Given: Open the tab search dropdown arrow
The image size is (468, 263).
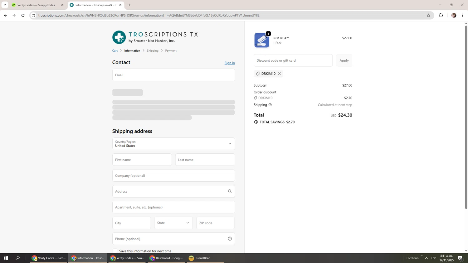Looking at the screenshot, I should (x=5, y=5).
